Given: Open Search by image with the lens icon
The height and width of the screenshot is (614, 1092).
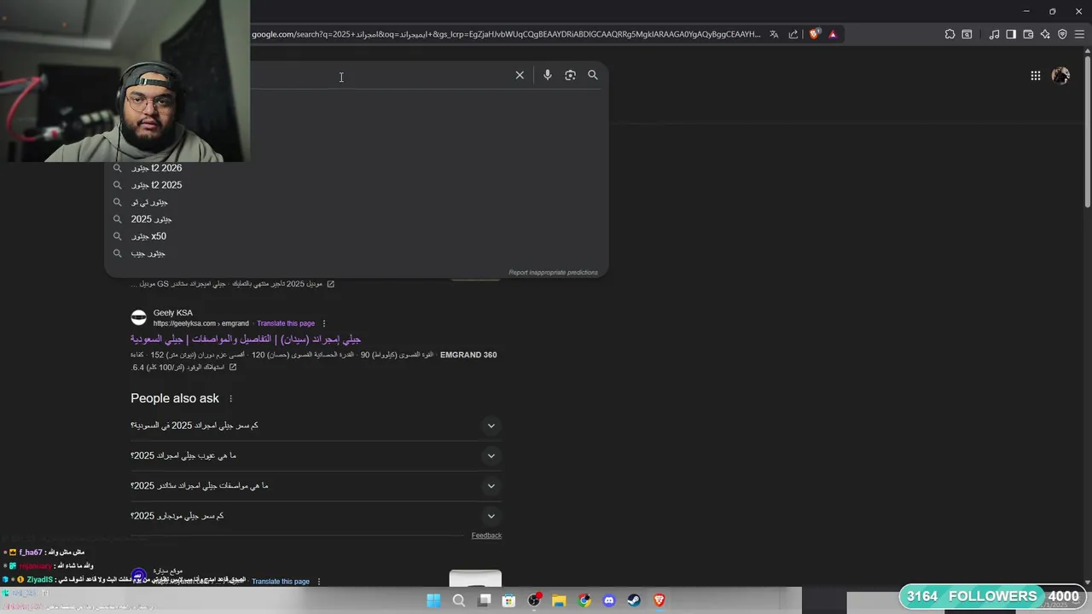Looking at the screenshot, I should [x=570, y=75].
